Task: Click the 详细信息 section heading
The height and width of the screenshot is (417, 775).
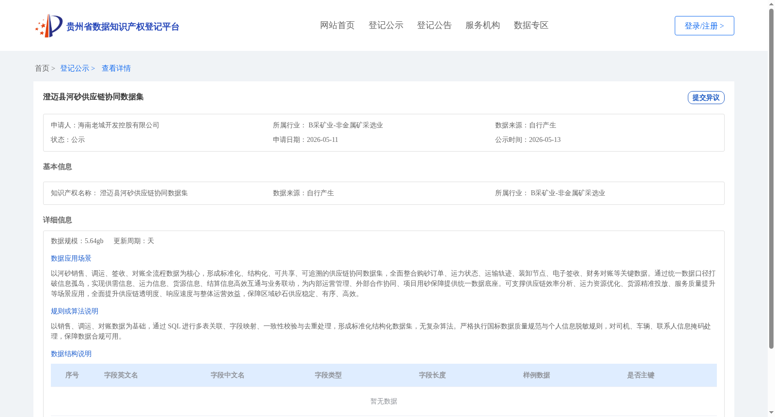Action: coord(57,220)
